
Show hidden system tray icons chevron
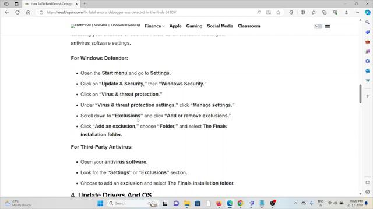point(295,203)
